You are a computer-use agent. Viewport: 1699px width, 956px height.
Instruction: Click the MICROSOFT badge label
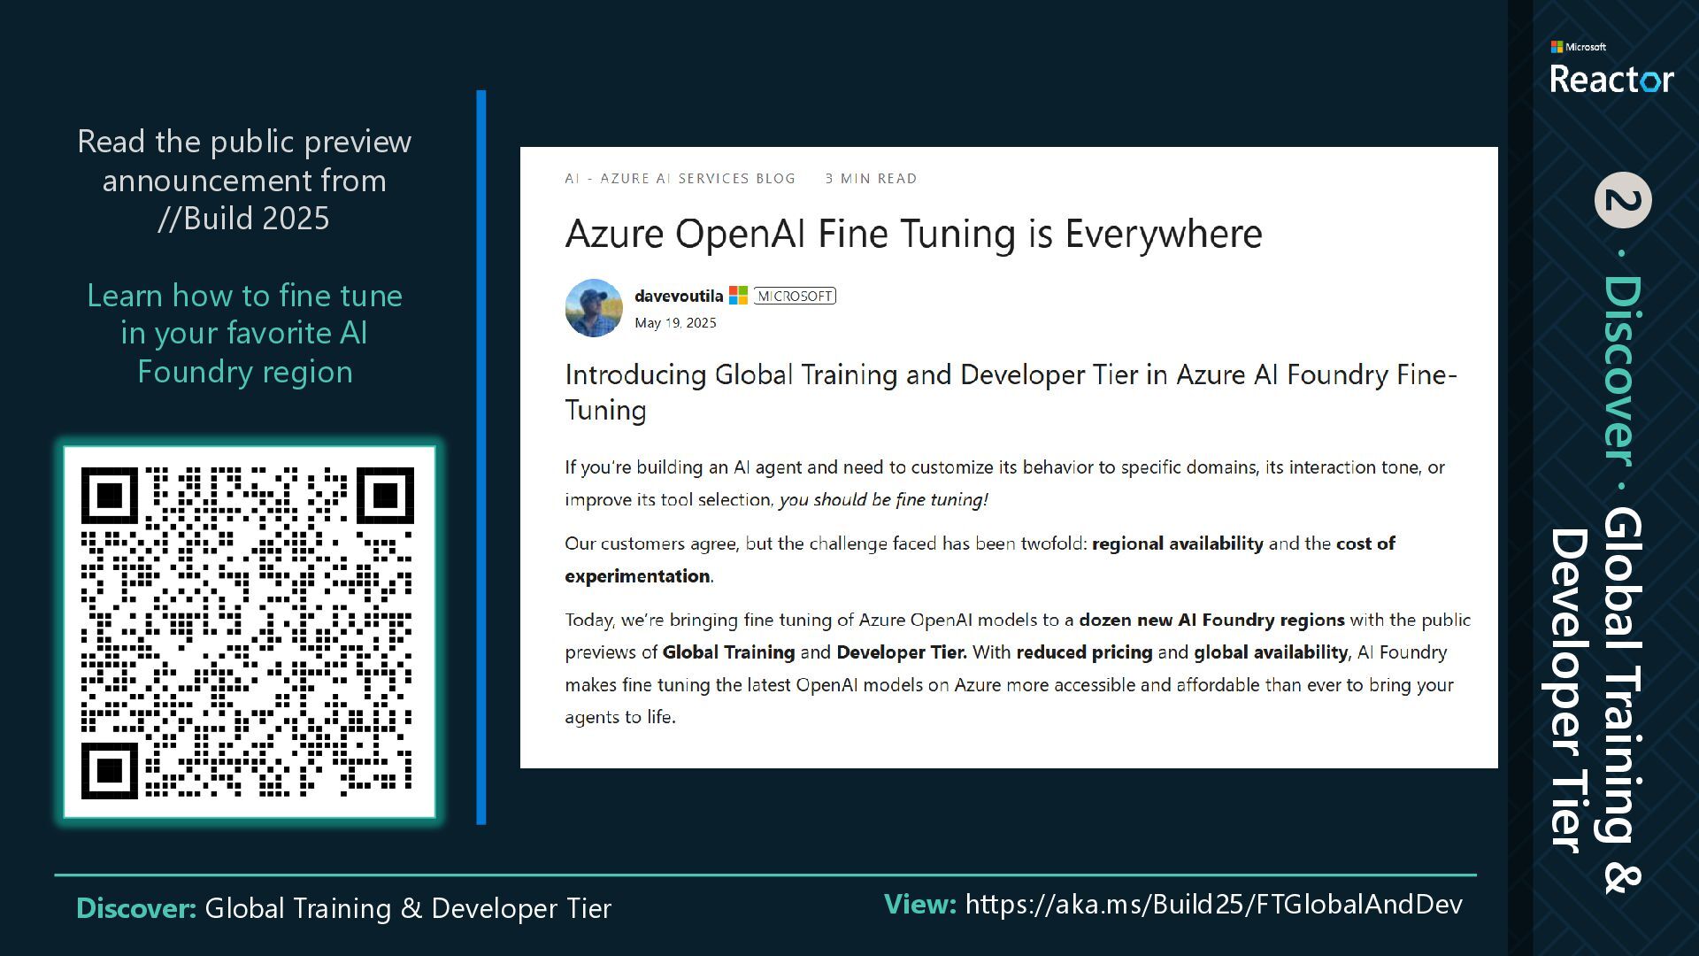point(795,296)
